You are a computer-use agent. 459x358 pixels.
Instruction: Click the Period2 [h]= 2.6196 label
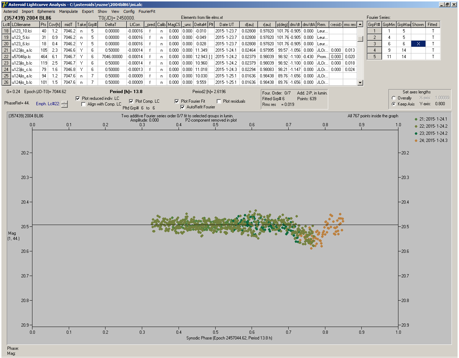click(209, 92)
